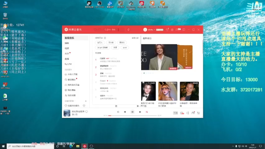Viewport: 265px width, 149px height.
Task: Click inside the music search field
Action: coord(114,30)
